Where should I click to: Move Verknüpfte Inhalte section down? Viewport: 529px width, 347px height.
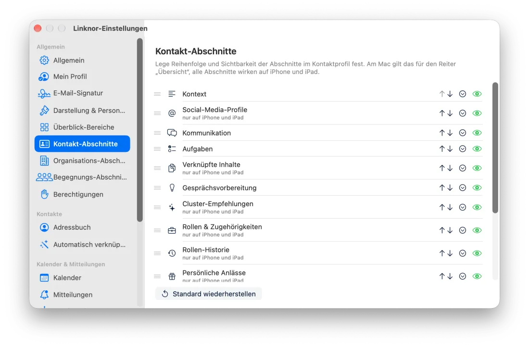450,168
